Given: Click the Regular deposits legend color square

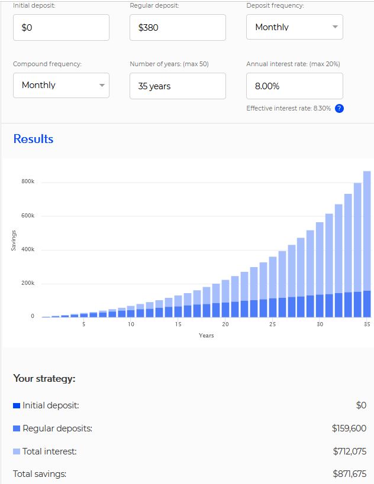Looking at the screenshot, I should tap(17, 428).
